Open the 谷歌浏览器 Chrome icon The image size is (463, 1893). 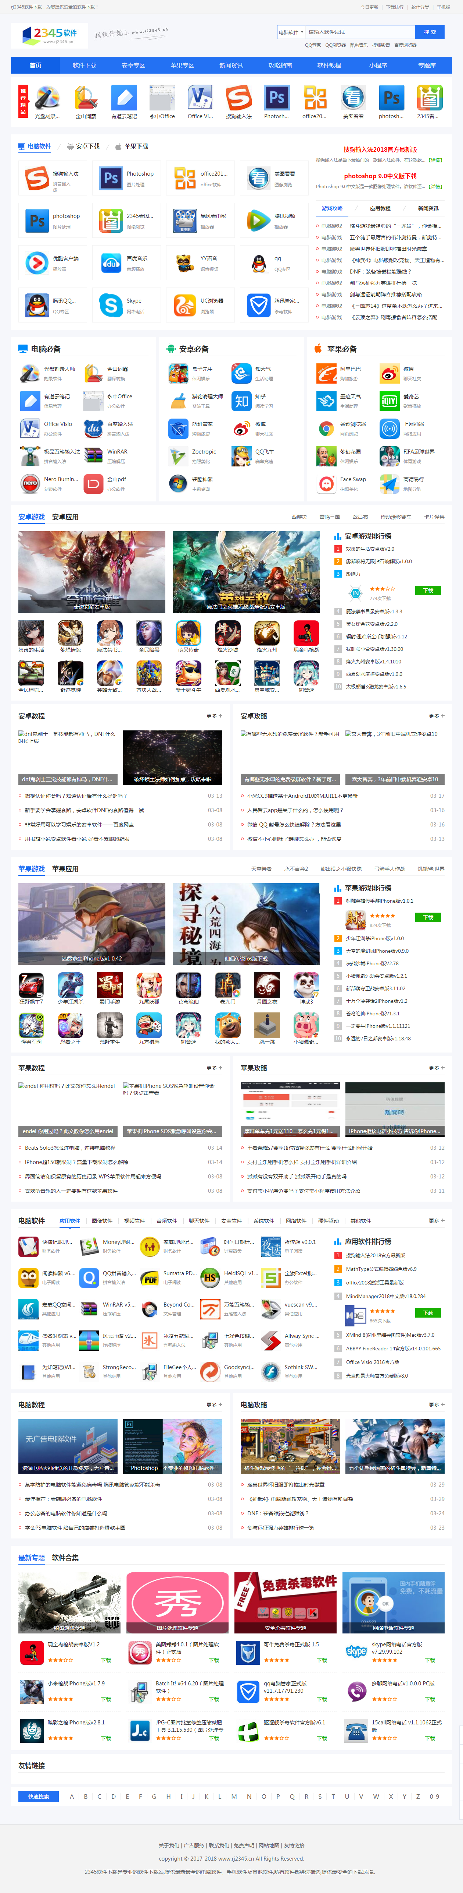coord(327,428)
